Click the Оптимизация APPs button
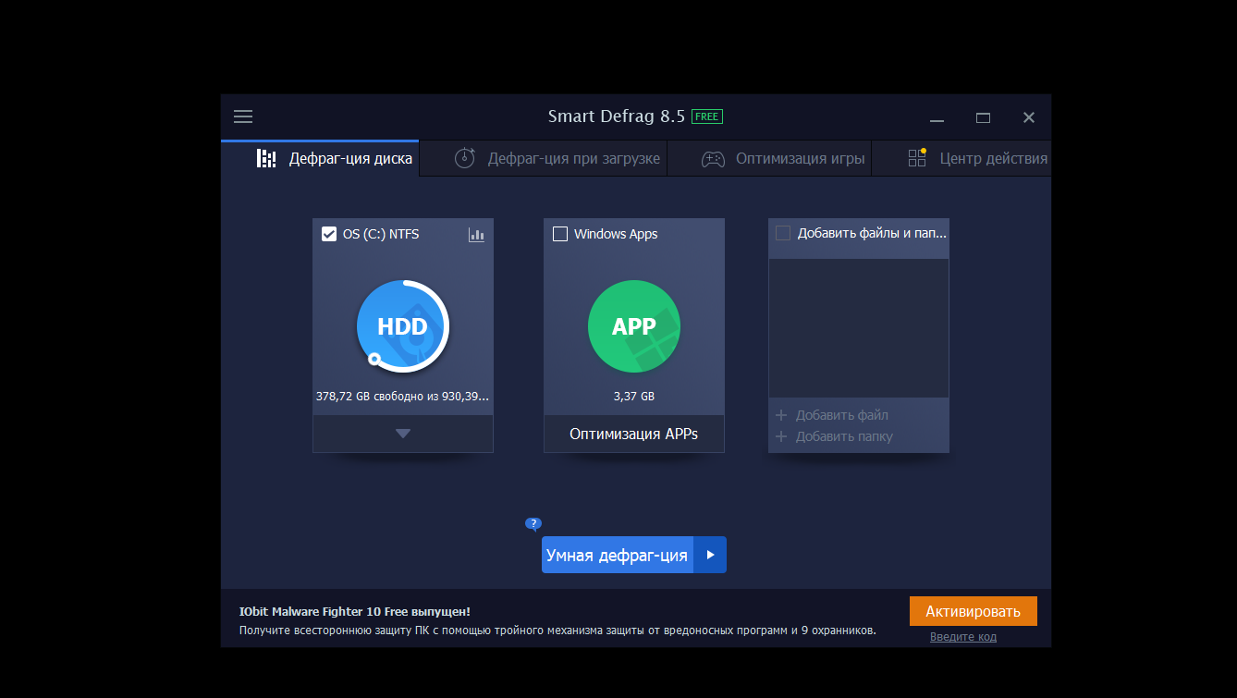 (x=633, y=434)
